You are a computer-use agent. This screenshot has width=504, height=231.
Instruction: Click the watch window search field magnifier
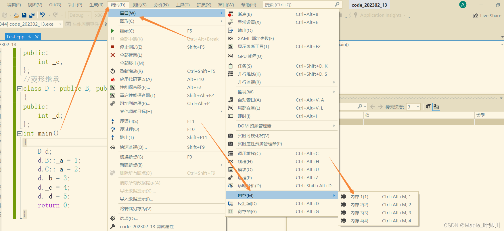pos(360,107)
